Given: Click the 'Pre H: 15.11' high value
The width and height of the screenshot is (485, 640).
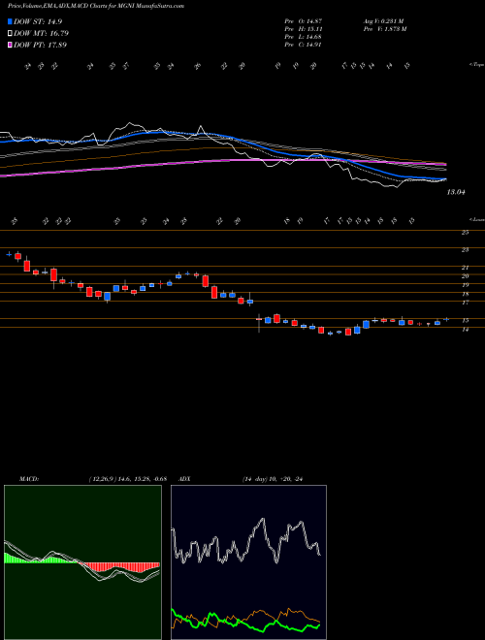Looking at the screenshot, I should (303, 28).
